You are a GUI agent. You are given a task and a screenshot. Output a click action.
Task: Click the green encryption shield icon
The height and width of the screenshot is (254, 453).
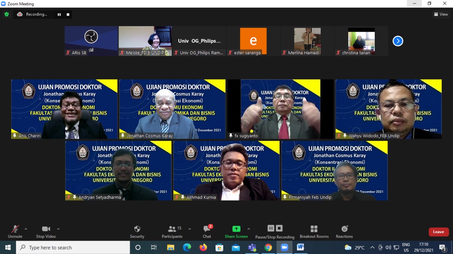click(x=6, y=14)
